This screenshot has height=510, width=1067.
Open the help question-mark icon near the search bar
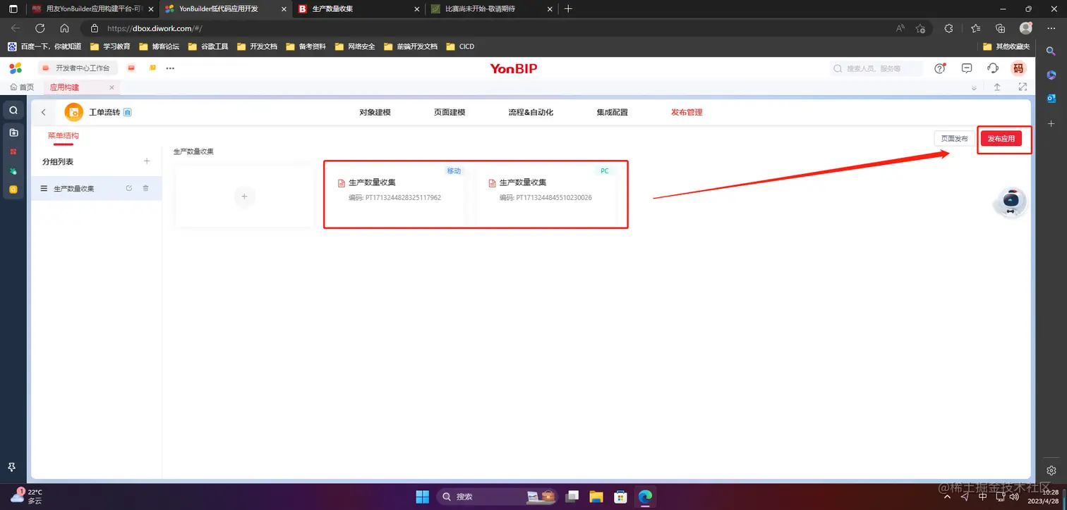940,68
